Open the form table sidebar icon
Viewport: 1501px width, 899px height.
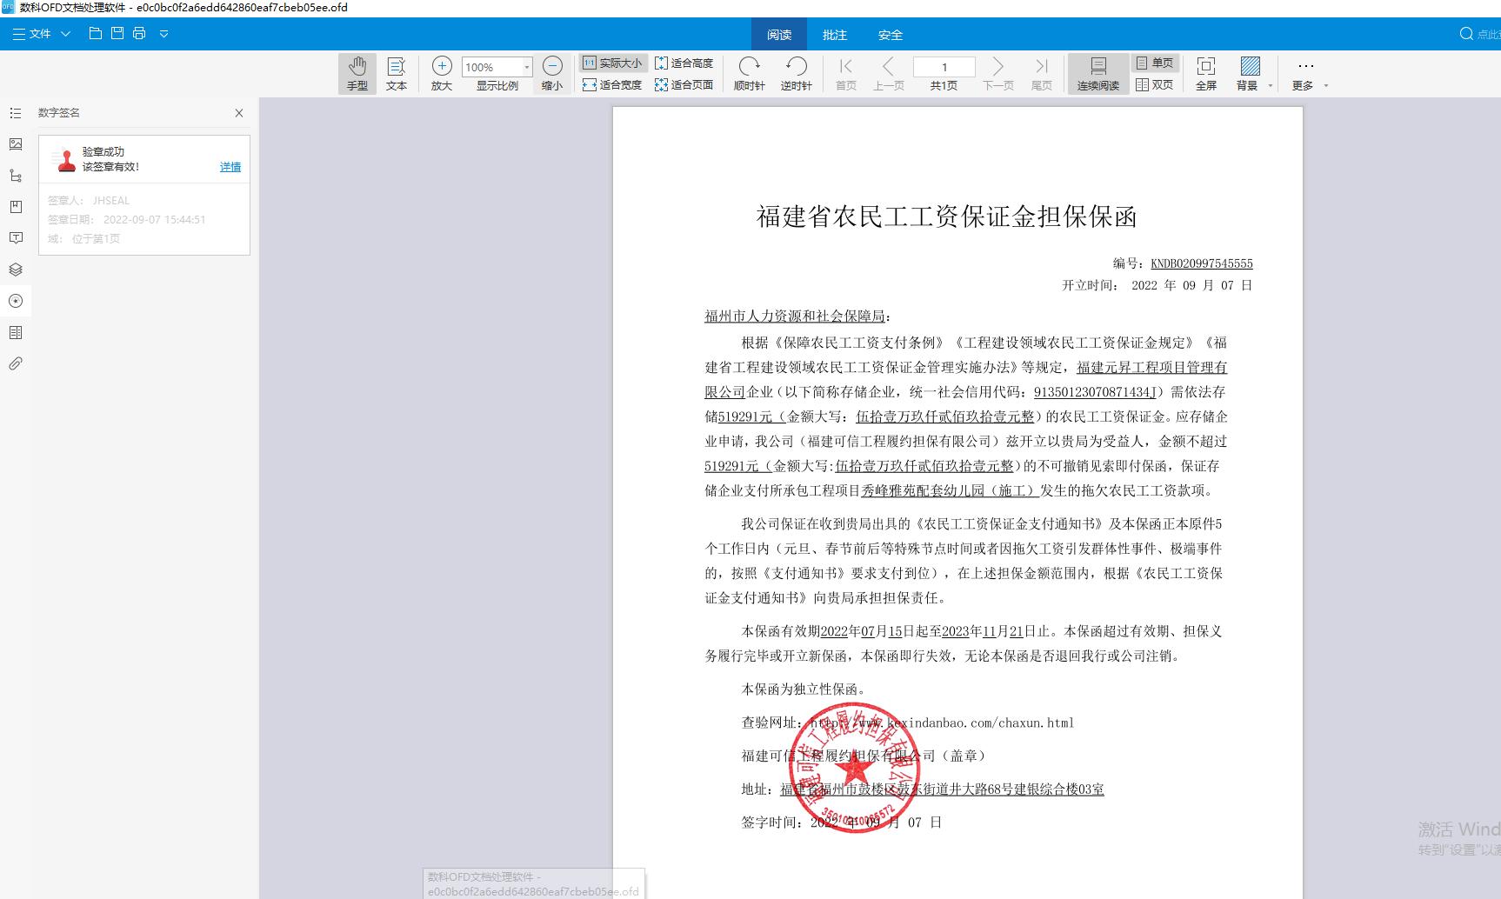(16, 332)
